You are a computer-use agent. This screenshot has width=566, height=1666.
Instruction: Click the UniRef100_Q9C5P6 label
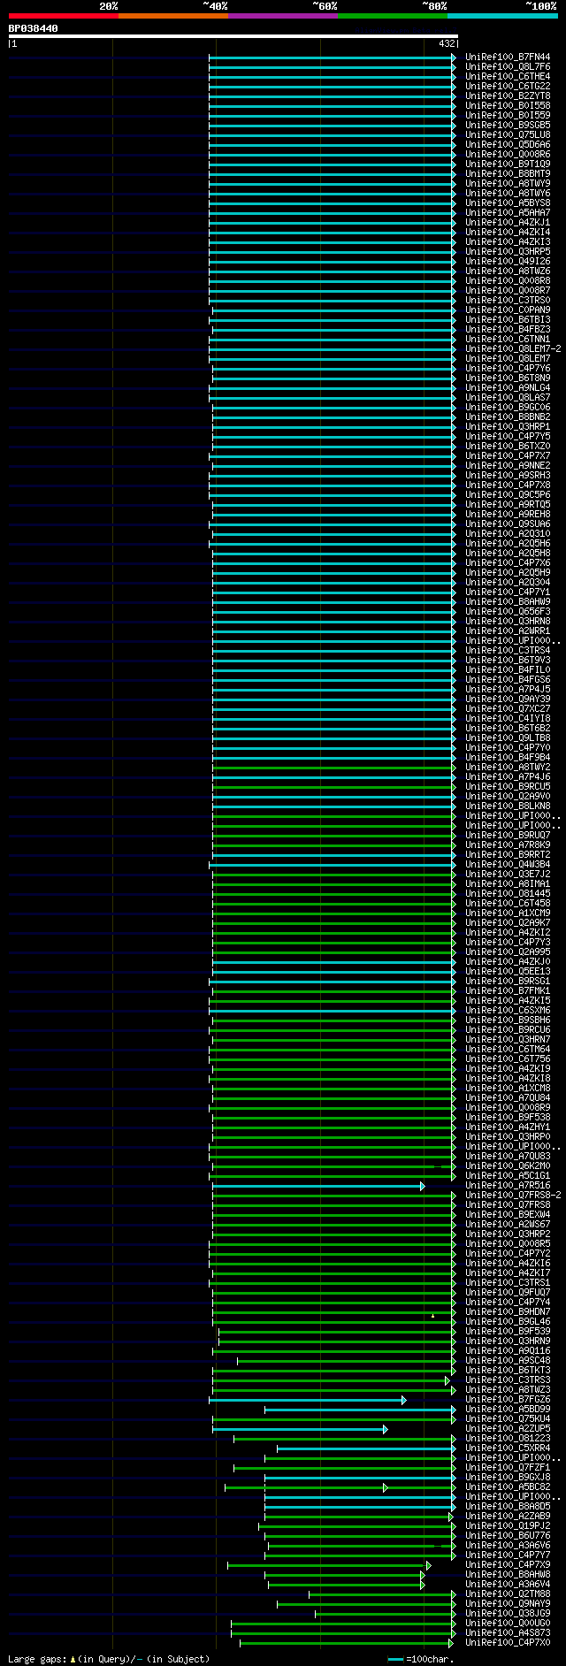click(508, 495)
